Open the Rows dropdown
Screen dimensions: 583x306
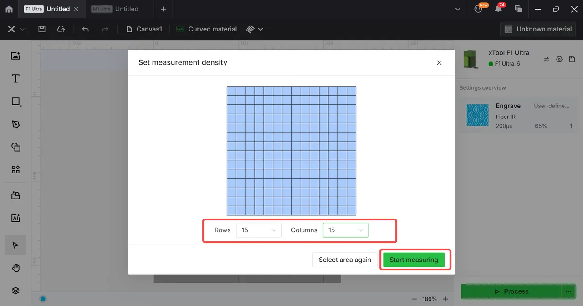[x=259, y=230]
